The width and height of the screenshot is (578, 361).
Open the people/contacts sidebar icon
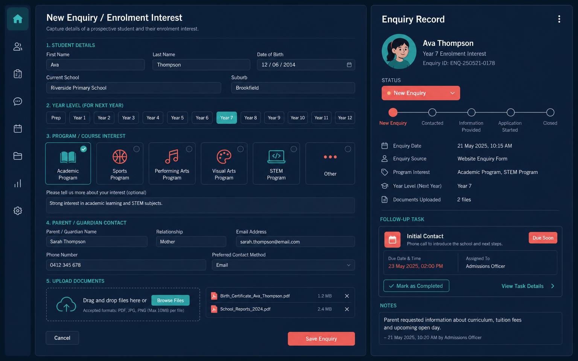click(x=18, y=47)
